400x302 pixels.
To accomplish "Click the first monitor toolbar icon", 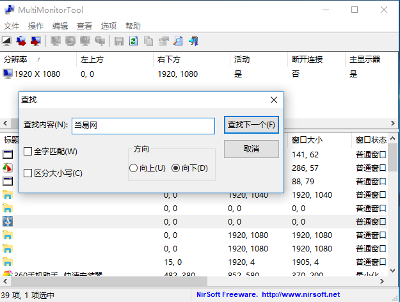I will [x=7, y=41].
